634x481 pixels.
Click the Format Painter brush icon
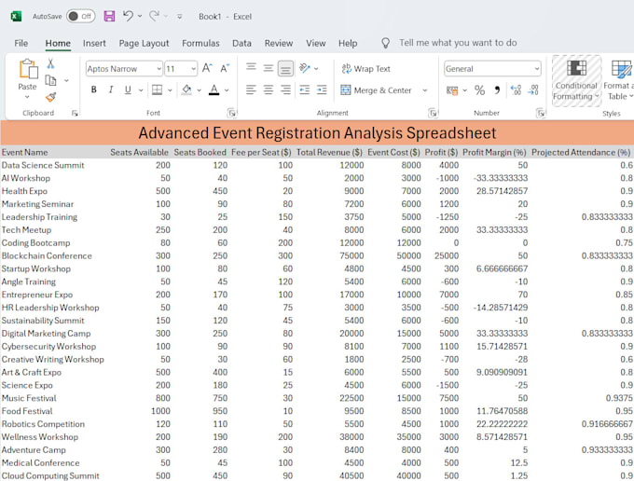(50, 97)
